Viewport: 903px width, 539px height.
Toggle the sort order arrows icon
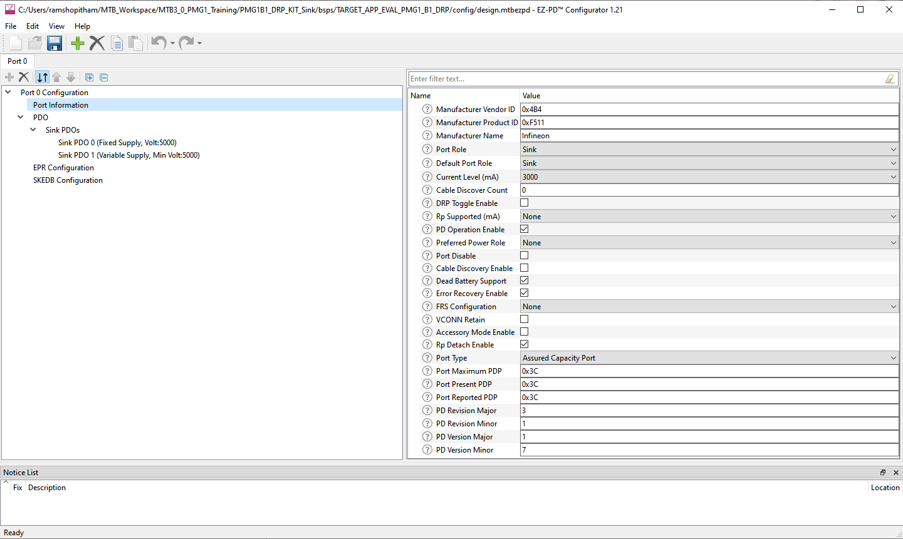click(42, 77)
